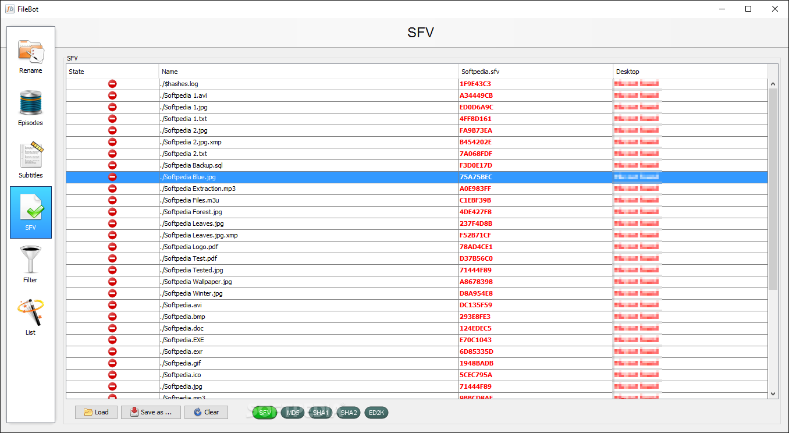Click error state icon for Softpedia Winter.jpg

pyautogui.click(x=112, y=293)
